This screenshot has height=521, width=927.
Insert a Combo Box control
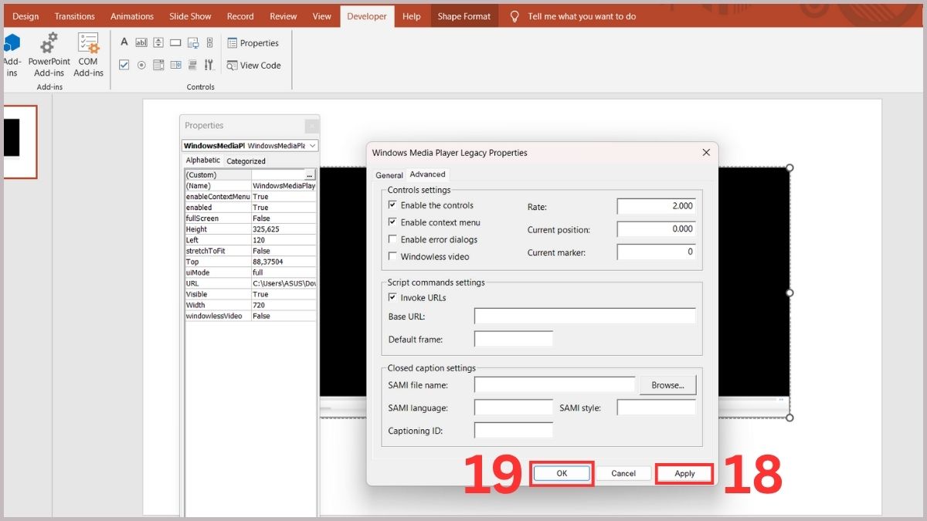click(x=175, y=65)
